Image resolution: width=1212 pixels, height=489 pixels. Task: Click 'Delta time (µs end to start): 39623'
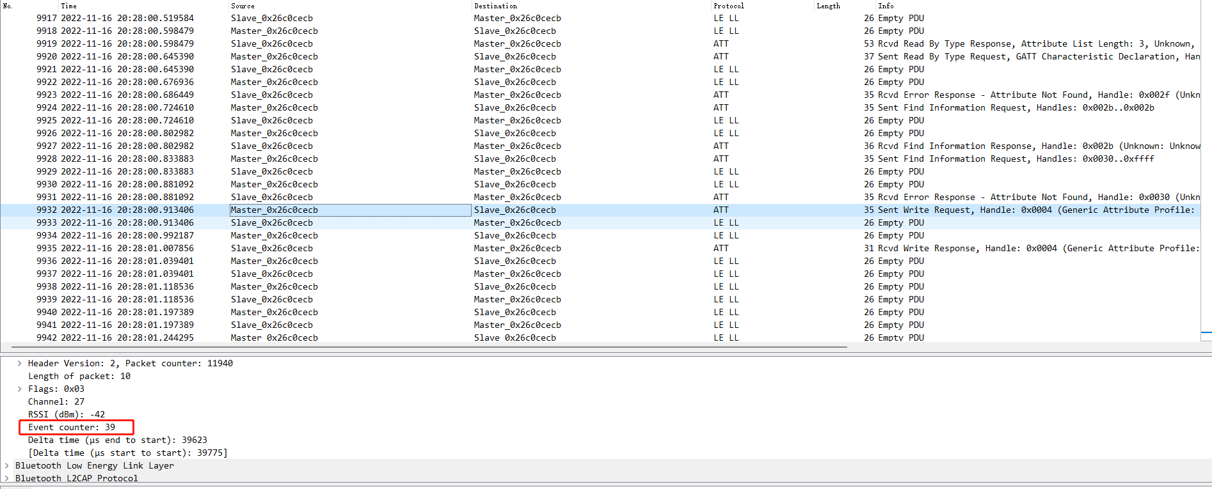(x=118, y=440)
